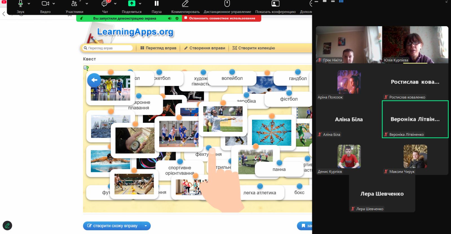Image resolution: width=451 pixels, height=234 pixels.
Task: Click the floorball players photo card
Action: 179,134
